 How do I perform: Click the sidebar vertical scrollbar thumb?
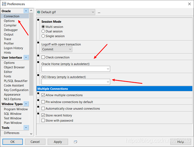tap(31, 54)
